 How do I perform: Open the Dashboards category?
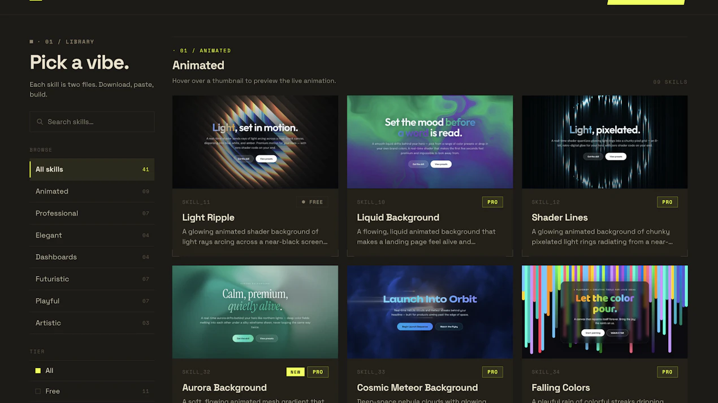[x=92, y=257]
